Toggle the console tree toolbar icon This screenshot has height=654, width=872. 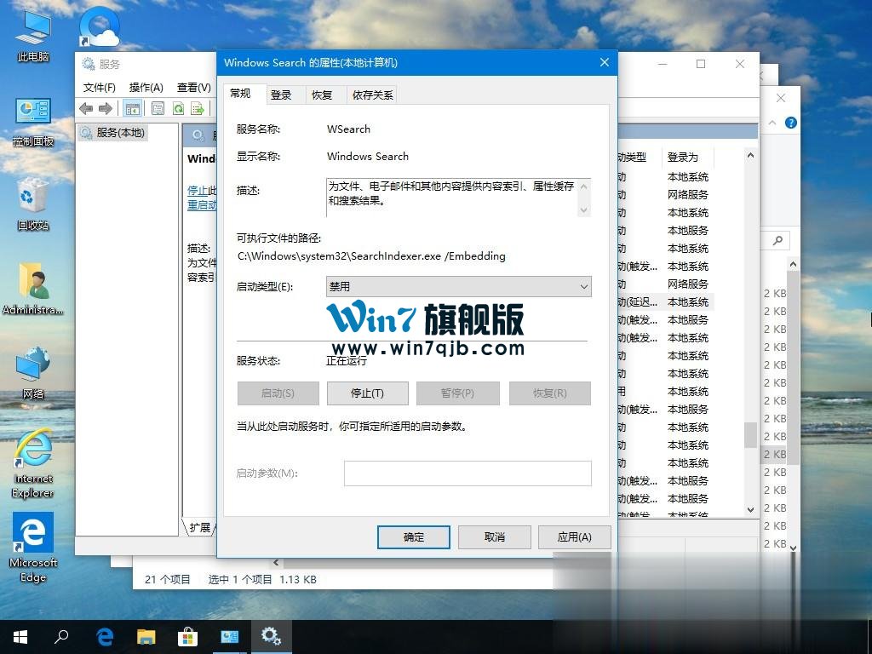coord(132,108)
